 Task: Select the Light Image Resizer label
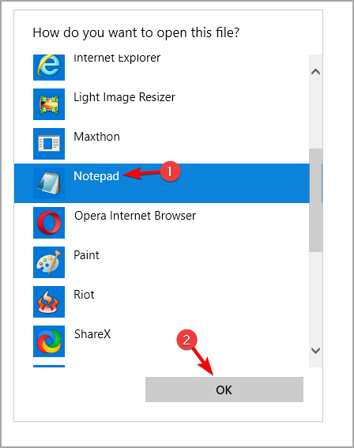[x=124, y=97]
